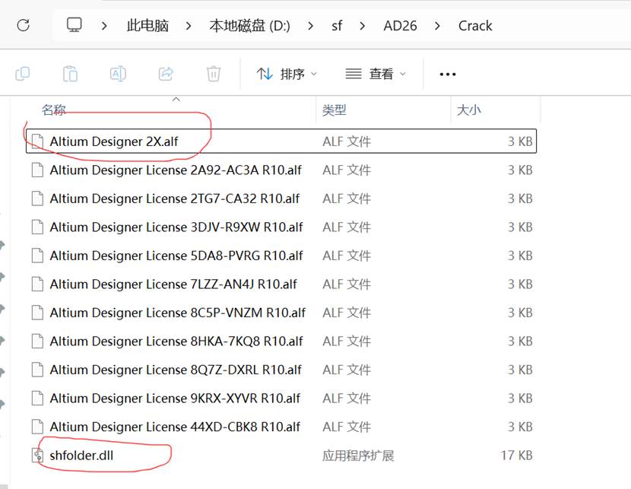
Task: Select the file icon of Altium Designer 2X.alf
Action: pos(37,141)
